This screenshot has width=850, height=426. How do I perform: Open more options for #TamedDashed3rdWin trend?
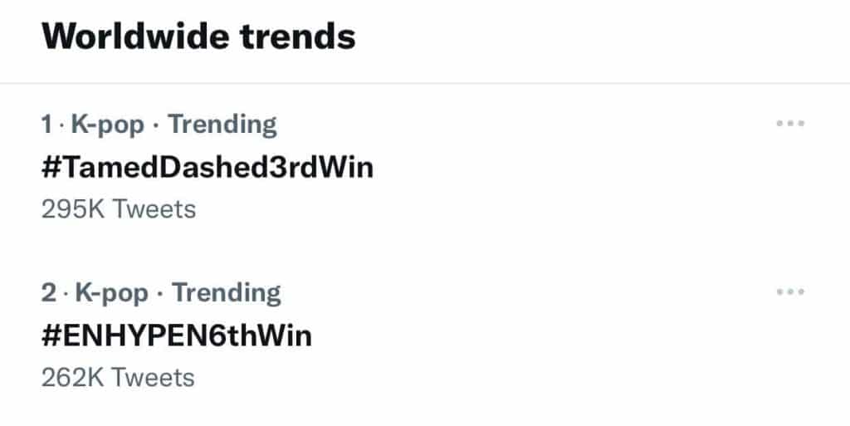790,125
